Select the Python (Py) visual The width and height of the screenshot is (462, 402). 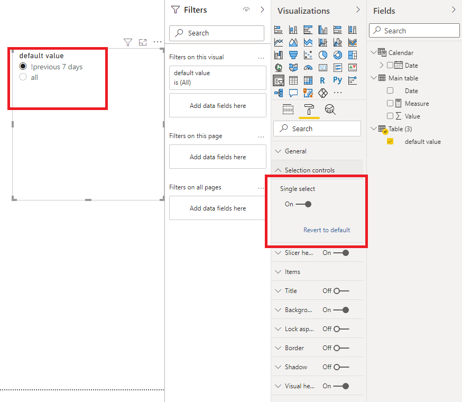338,80
